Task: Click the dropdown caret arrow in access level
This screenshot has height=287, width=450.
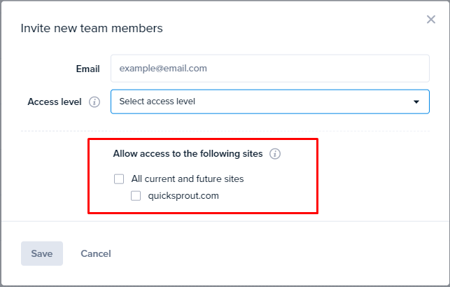Action: pyautogui.click(x=416, y=102)
